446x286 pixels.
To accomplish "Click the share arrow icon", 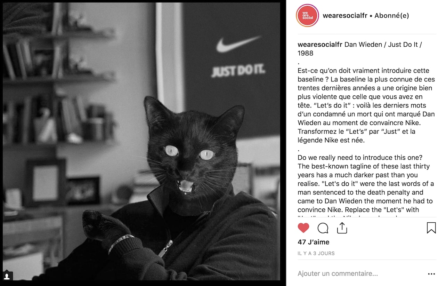I will (x=342, y=228).
